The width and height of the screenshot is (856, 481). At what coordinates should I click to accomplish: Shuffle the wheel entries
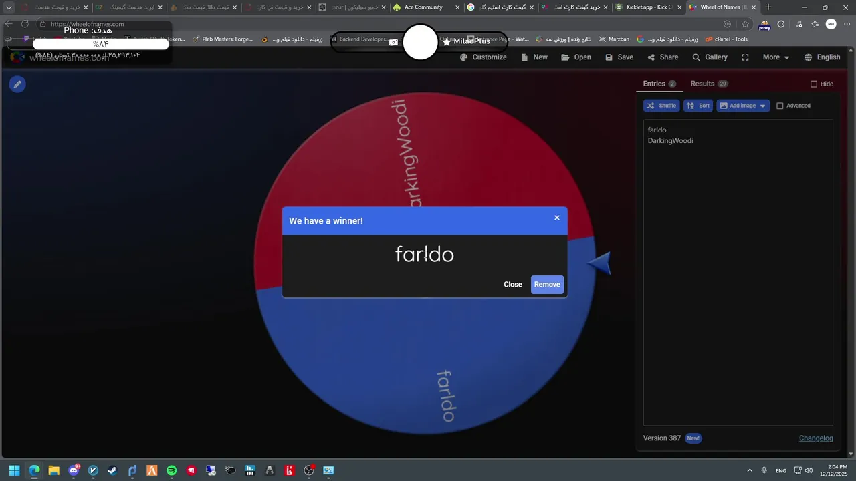(661, 106)
